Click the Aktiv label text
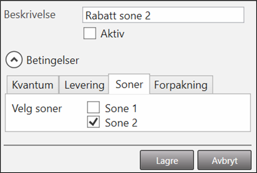Image resolution: width=257 pixels, height=173 pixels. tap(113, 34)
